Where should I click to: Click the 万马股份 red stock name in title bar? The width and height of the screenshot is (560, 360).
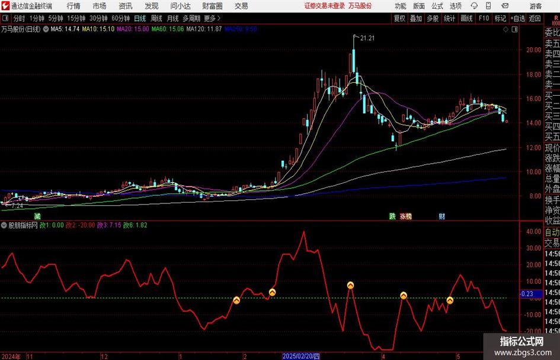coord(360,6)
